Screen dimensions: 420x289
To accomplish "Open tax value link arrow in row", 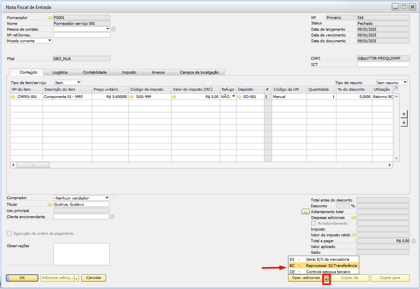I will 174,97.
